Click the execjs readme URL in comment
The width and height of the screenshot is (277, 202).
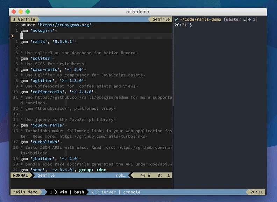[x=81, y=97]
